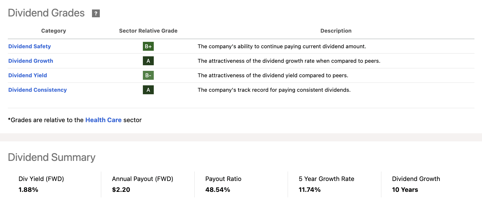Viewport: 482px width, 203px height.
Task: Click the Annual Payout (FWD) $2.20 value
Action: click(x=121, y=190)
